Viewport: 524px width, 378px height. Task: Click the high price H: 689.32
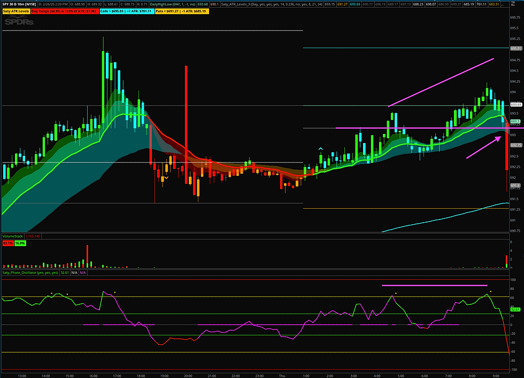pyautogui.click(x=95, y=4)
